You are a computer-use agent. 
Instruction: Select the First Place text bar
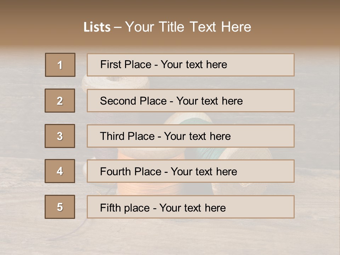click(x=191, y=65)
